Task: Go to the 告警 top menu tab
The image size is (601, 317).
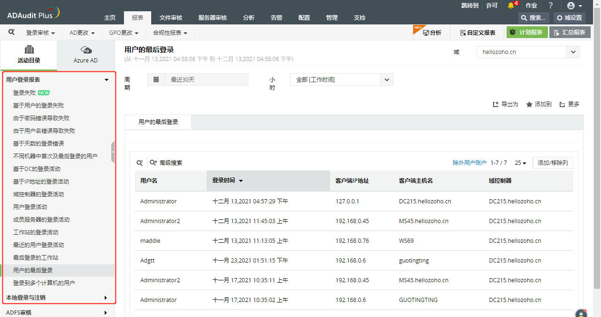Action: (277, 18)
